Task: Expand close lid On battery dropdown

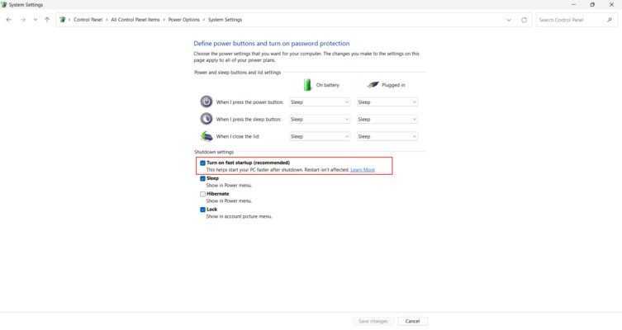Action: (320, 136)
